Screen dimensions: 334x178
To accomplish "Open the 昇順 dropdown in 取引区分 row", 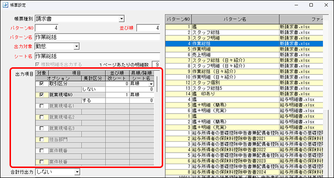I will click(x=151, y=84).
